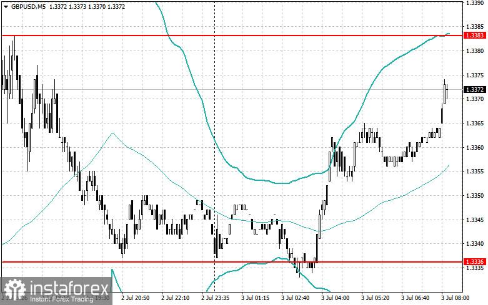Click the dropdown triangle beside GBPUSD,M5
The width and height of the screenshot is (488, 305).
point(6,6)
